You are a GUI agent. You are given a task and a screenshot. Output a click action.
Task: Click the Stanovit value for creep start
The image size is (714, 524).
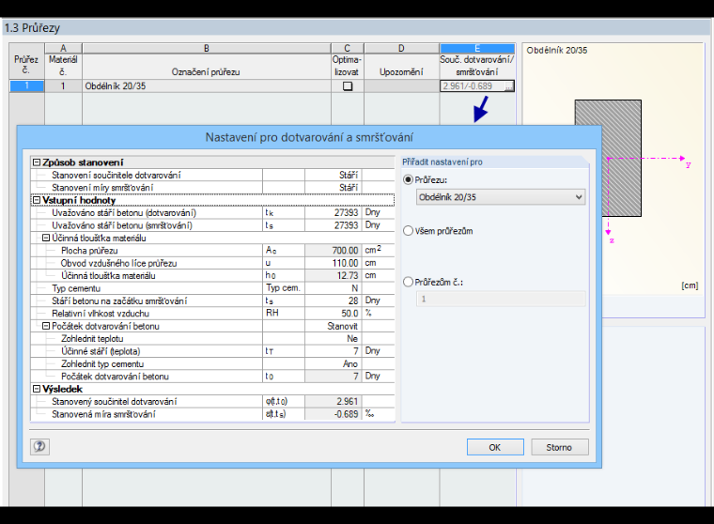tap(334, 326)
